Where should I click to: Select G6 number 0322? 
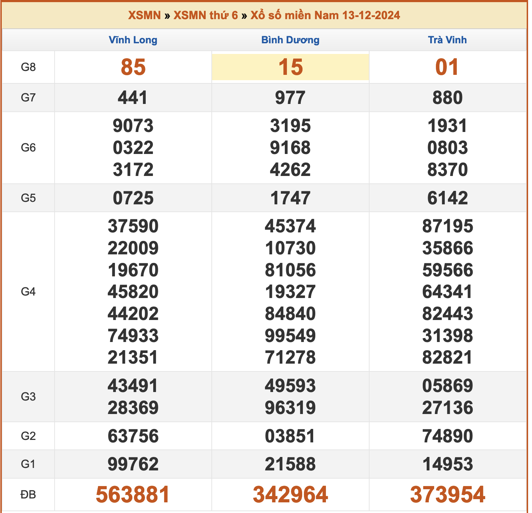pyautogui.click(x=133, y=148)
